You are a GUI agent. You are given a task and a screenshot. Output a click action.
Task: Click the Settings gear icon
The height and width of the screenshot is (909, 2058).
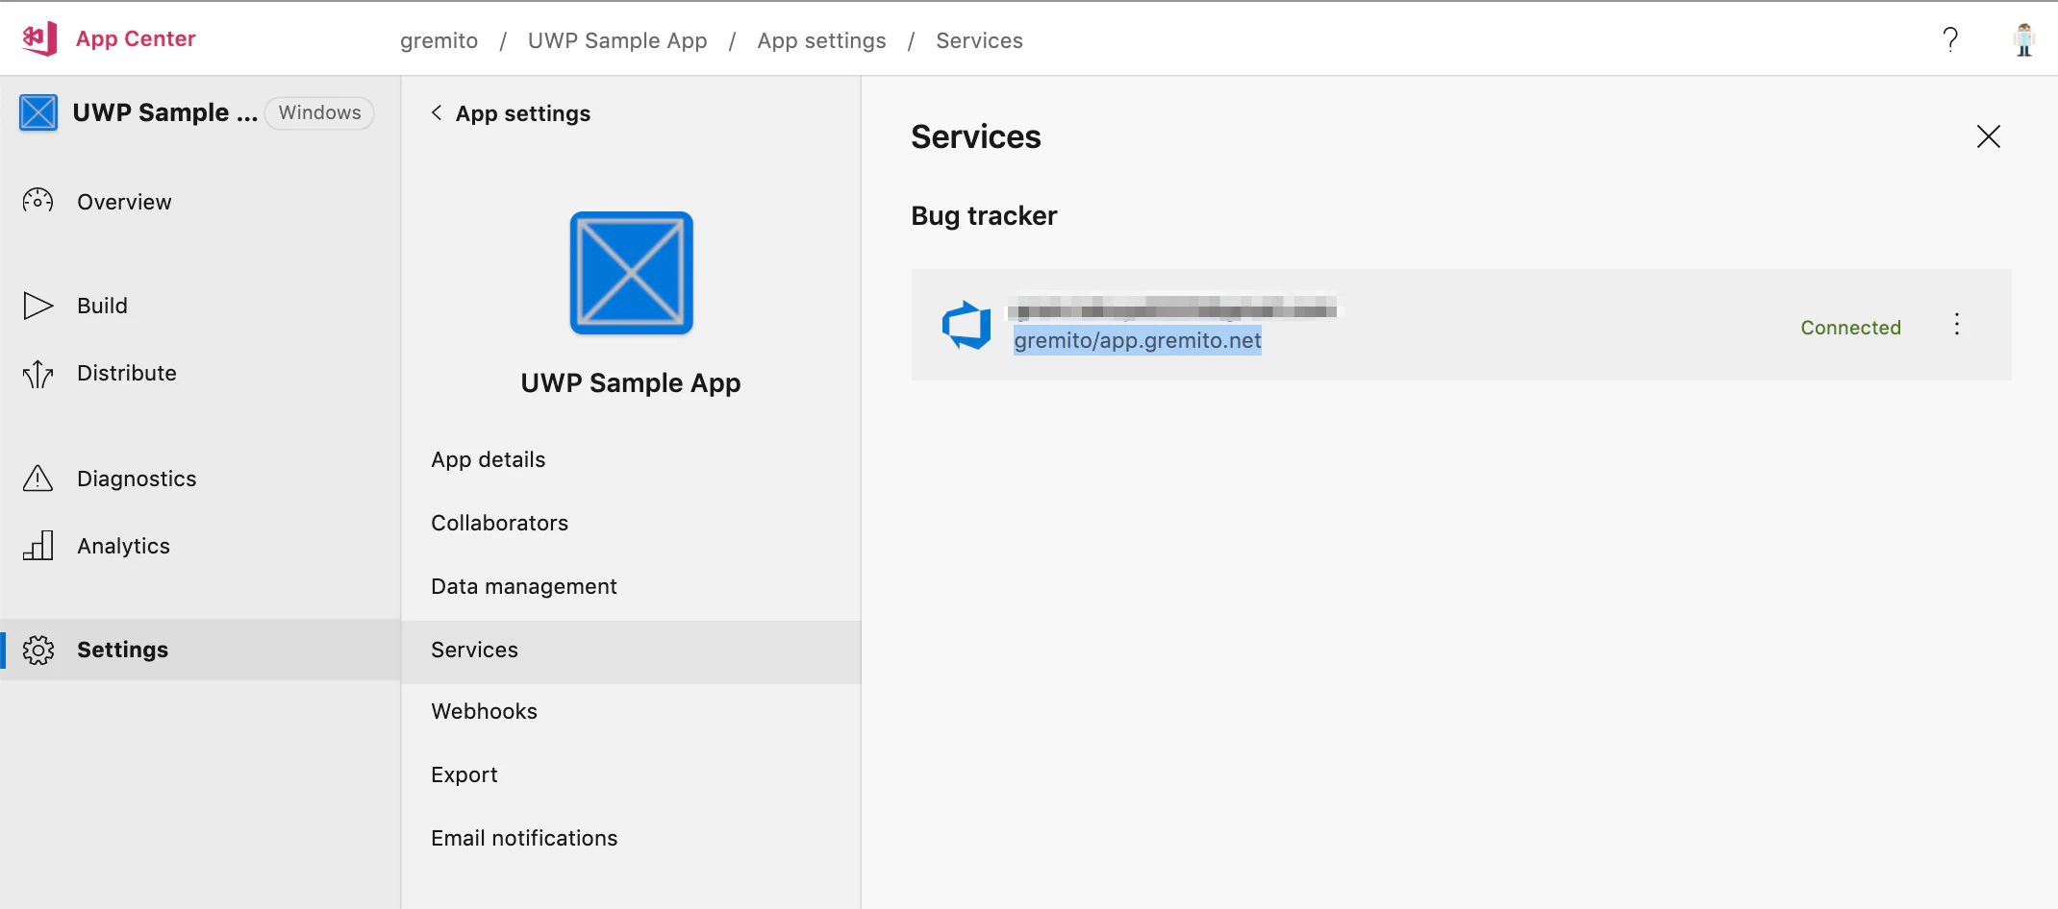(38, 650)
